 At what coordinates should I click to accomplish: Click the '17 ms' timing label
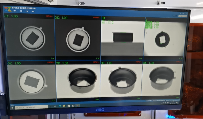coord(98,58)
